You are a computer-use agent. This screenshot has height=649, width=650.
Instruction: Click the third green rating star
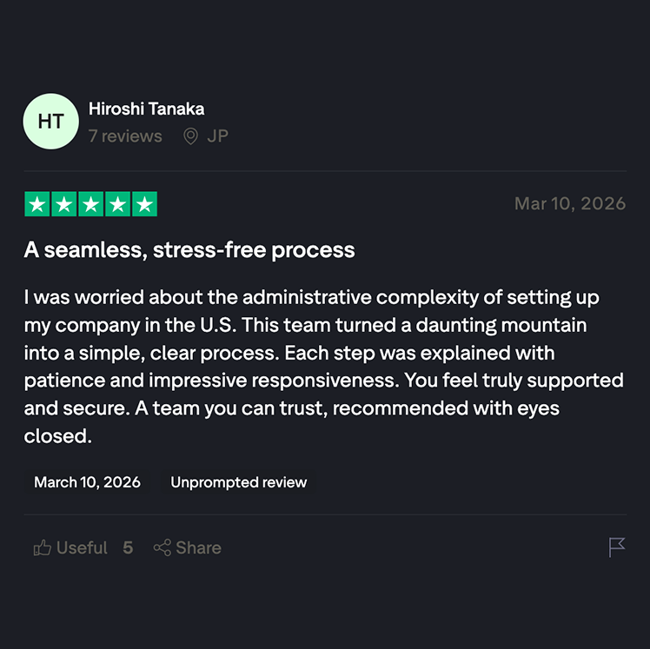pyautogui.click(x=91, y=204)
